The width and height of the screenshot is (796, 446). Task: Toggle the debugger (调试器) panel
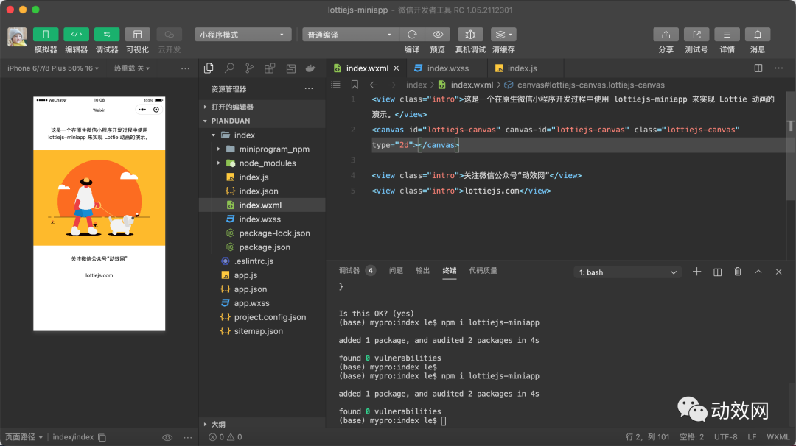(107, 35)
